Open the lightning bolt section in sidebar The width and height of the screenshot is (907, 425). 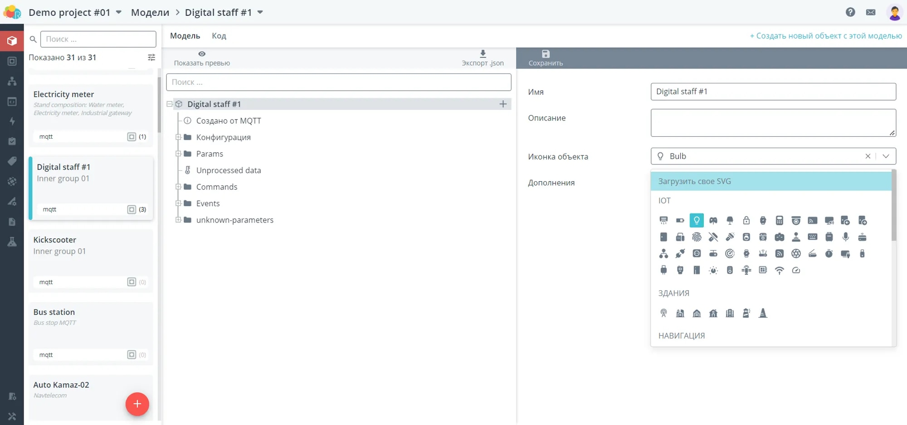(x=12, y=121)
